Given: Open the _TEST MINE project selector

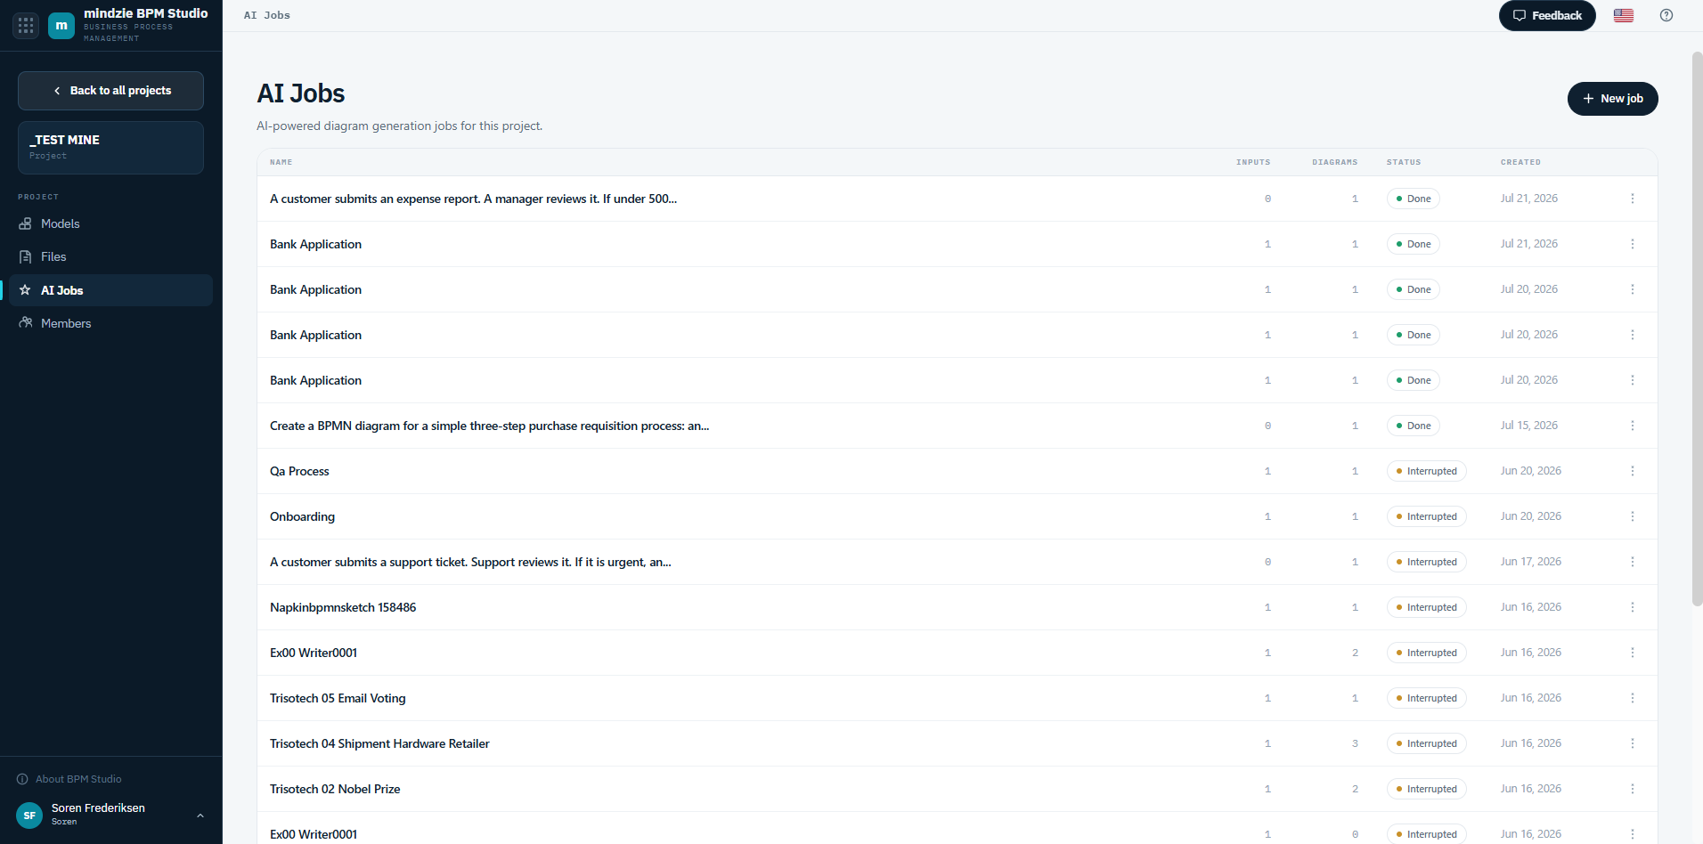Looking at the screenshot, I should pos(110,148).
